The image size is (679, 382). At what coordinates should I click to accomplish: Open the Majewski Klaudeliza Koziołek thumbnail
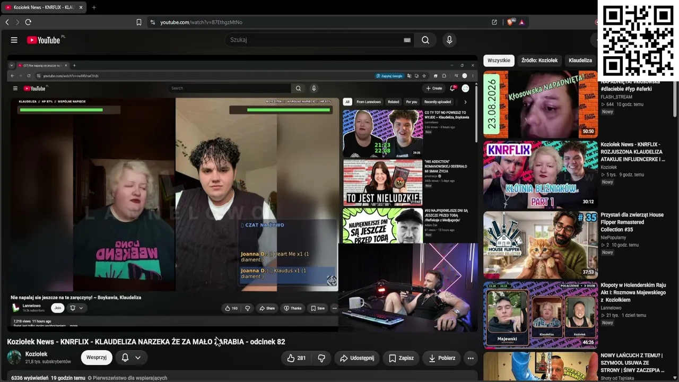540,315
